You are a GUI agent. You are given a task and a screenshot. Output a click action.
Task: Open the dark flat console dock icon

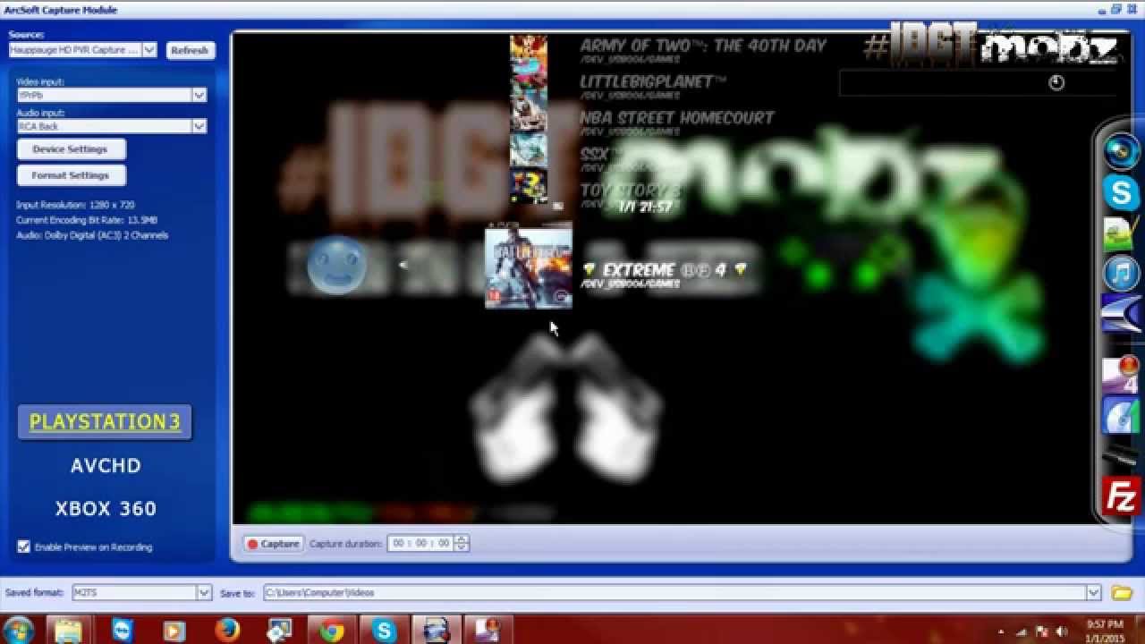point(1121,457)
